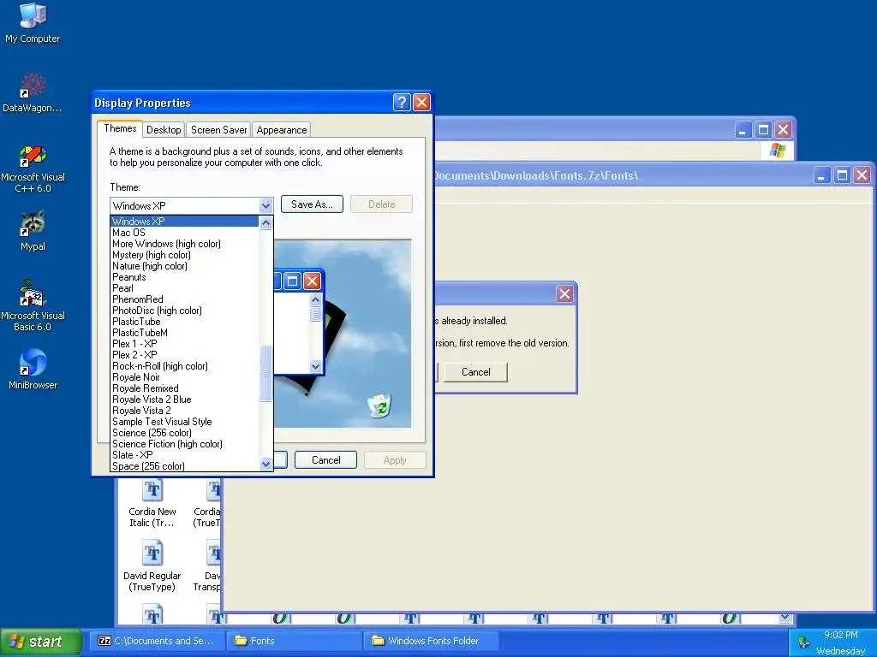877x657 pixels.
Task: Click Cancel in Display Properties
Action: pyautogui.click(x=325, y=459)
